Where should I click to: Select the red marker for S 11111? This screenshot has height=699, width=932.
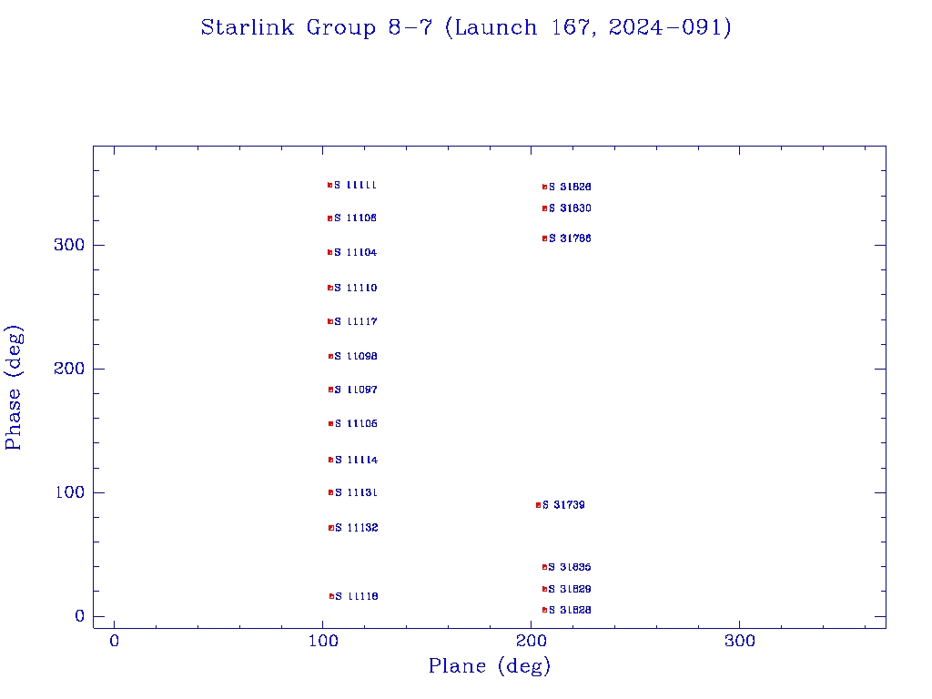coord(329,186)
